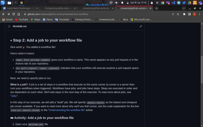Click the volume speaker tray icon
Screen dimensions: 203x127
pyautogui.click(x=117, y=3)
